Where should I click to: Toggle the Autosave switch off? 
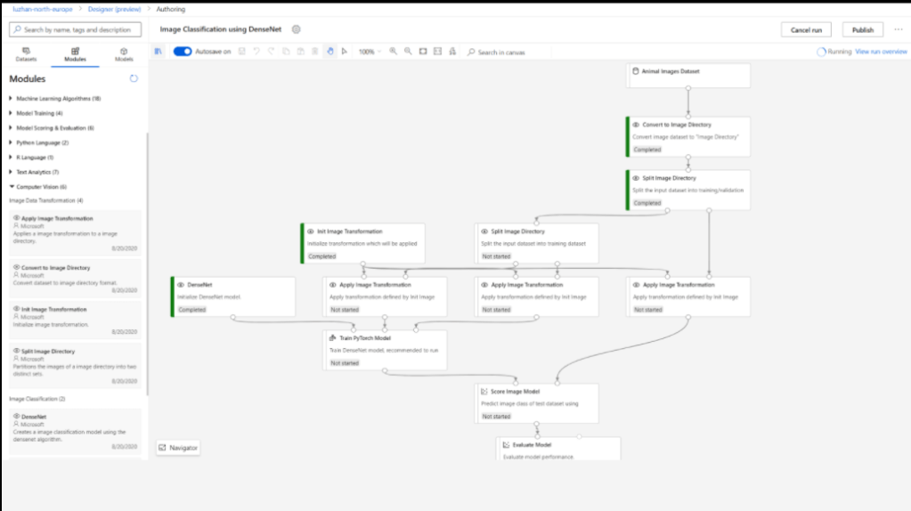183,52
